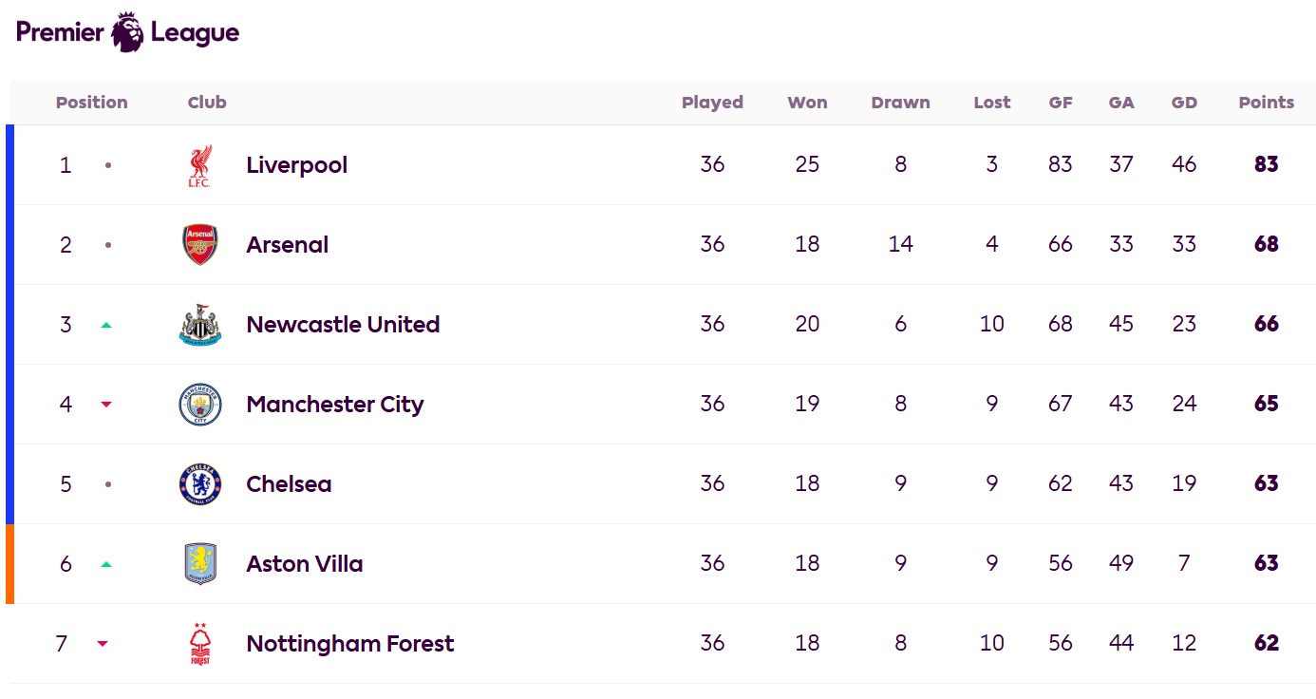This screenshot has width=1316, height=699.
Task: Click the Newcastle United club crest
Action: click(x=200, y=325)
